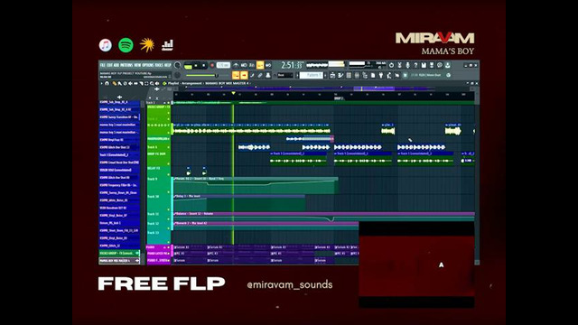
Task: Mute PIANO track using its dot
Action: pyautogui.click(x=169, y=247)
